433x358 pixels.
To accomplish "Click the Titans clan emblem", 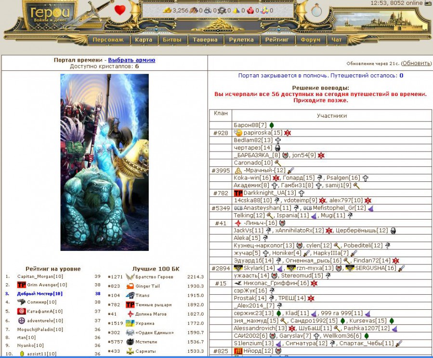I will (130, 295).
